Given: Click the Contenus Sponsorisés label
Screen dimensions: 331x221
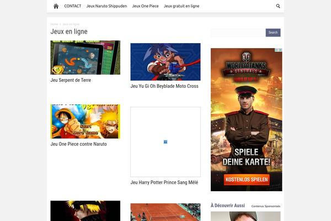Looking at the screenshot, I should (x=266, y=206).
